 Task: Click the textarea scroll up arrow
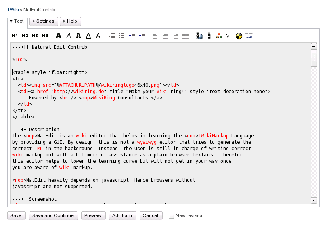click(x=314, y=46)
